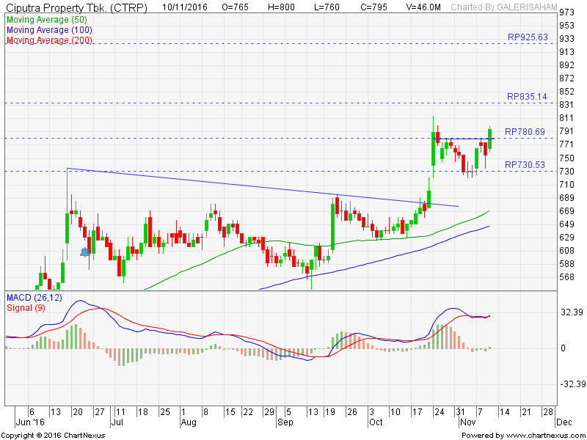Select the Sep month label on time axis
Viewport: 587px width, 440px height.
(285, 422)
